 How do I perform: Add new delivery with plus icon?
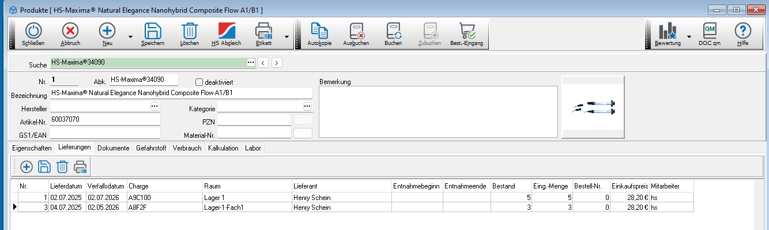pos(27,167)
